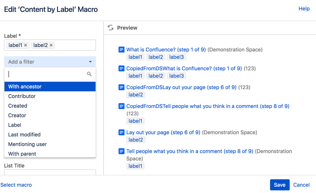The height and width of the screenshot is (193, 316).
Task: Click the Save button
Action: (x=280, y=185)
